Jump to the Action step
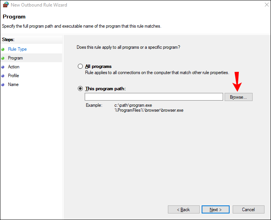The height and width of the screenshot is (220, 271). [x=14, y=67]
